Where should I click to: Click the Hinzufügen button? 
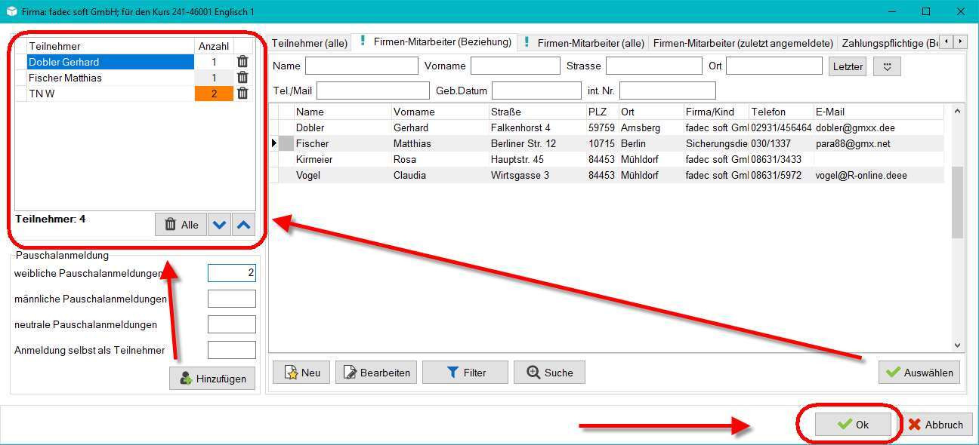pos(212,379)
